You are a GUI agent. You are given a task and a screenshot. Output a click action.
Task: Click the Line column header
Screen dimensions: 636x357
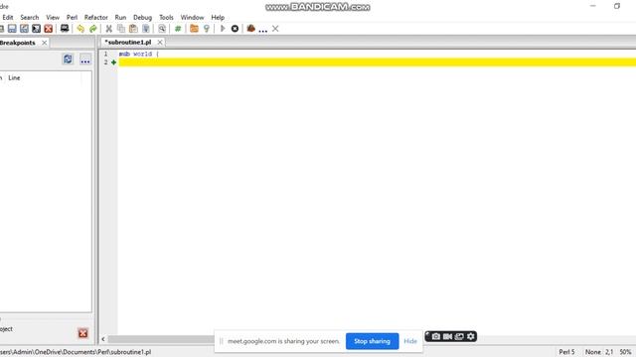[x=14, y=77]
